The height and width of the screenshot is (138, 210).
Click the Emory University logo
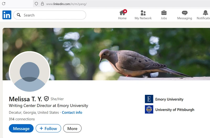click(149, 99)
